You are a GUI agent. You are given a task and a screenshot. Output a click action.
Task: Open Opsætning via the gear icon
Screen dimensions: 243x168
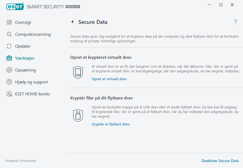[9, 70]
